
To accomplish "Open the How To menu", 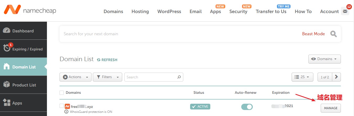I will click(303, 11).
